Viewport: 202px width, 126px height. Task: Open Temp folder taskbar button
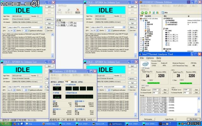click(33, 124)
